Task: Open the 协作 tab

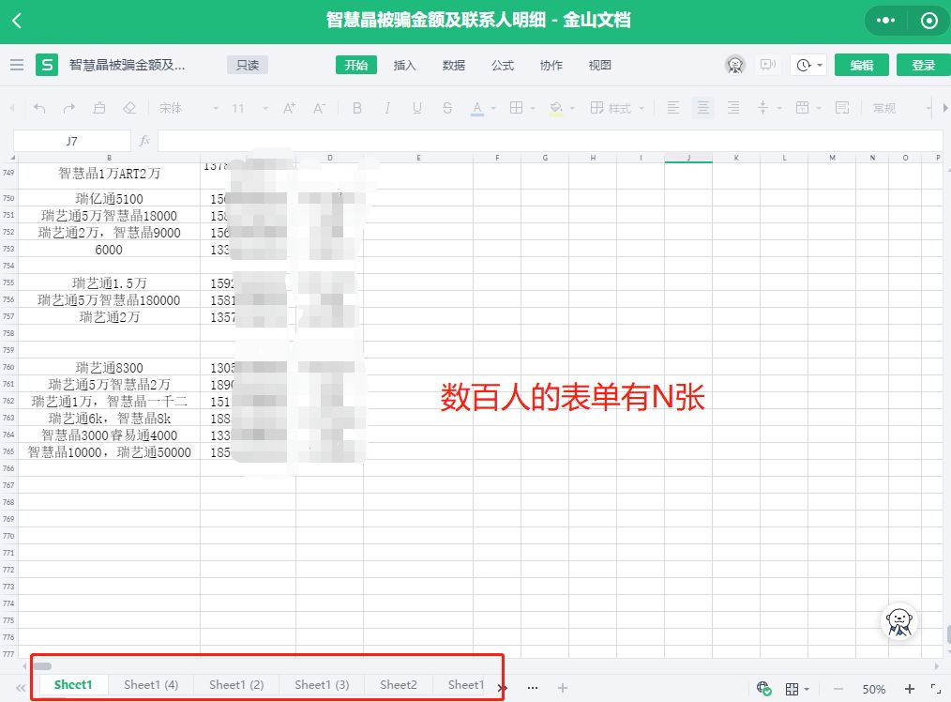Action: pyautogui.click(x=551, y=65)
